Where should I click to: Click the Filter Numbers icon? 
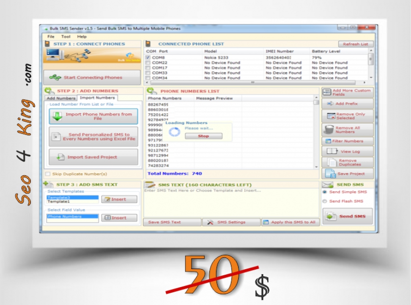click(x=328, y=141)
